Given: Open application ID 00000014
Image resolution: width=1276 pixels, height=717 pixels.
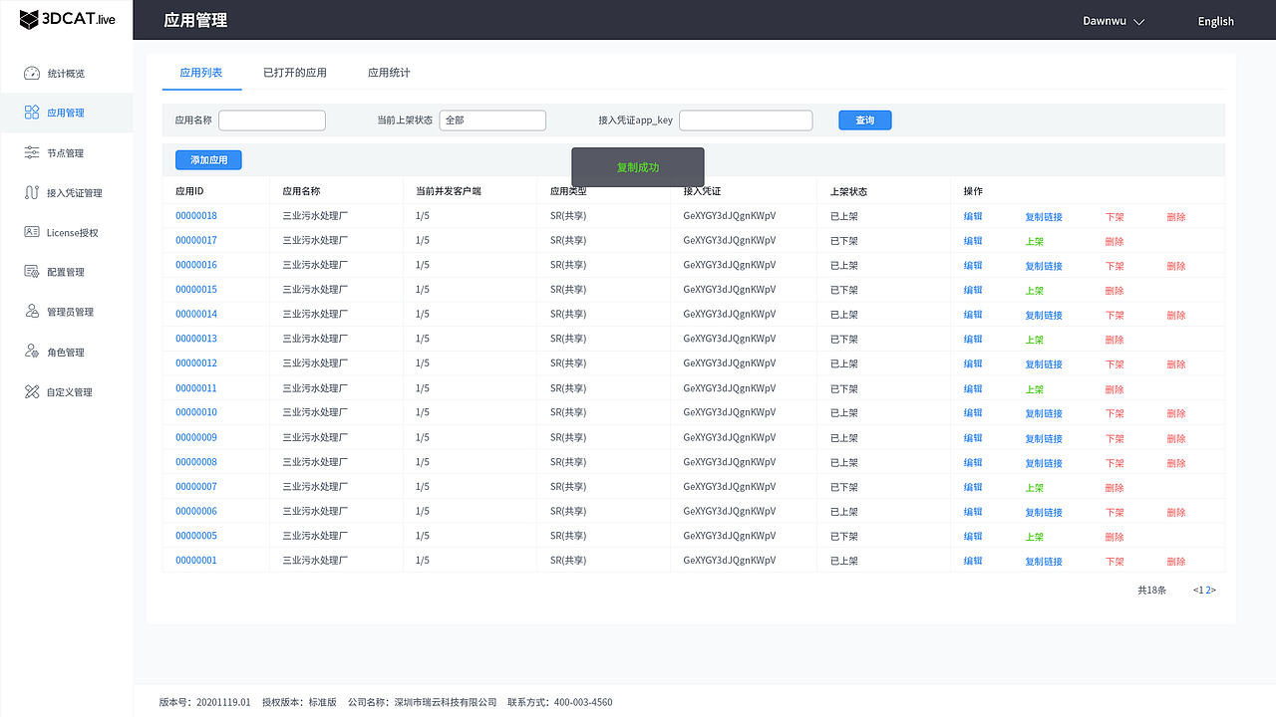Looking at the screenshot, I should click(x=196, y=314).
